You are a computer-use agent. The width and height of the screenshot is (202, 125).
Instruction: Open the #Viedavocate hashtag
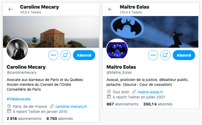click(x=19, y=99)
